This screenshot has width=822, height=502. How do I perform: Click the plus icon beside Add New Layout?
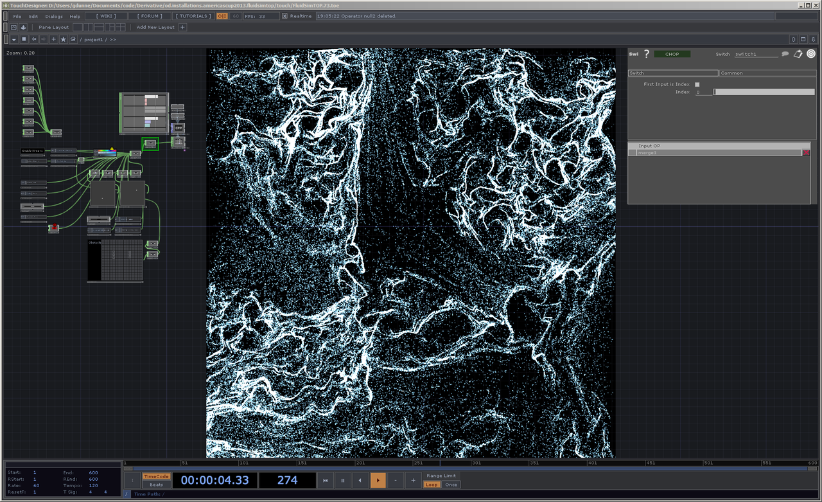pyautogui.click(x=182, y=27)
